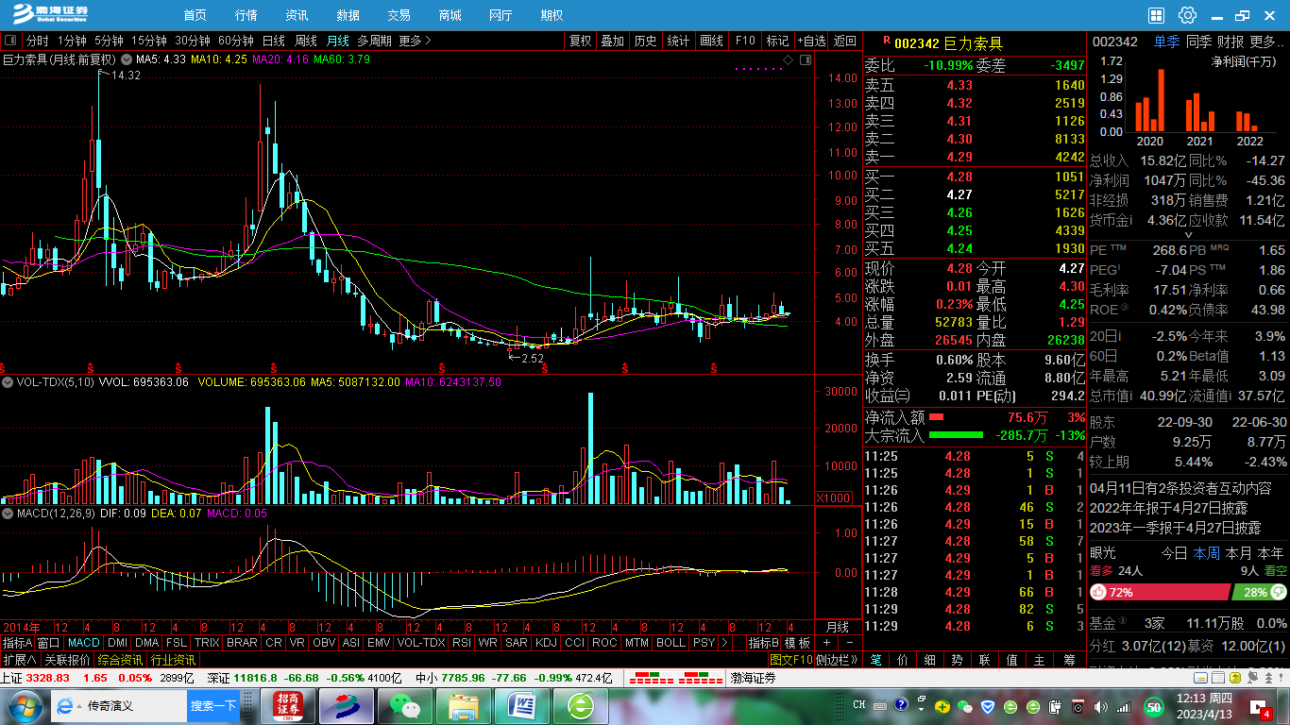
Task: Click the − zoom-out chart button
Action: point(849,643)
